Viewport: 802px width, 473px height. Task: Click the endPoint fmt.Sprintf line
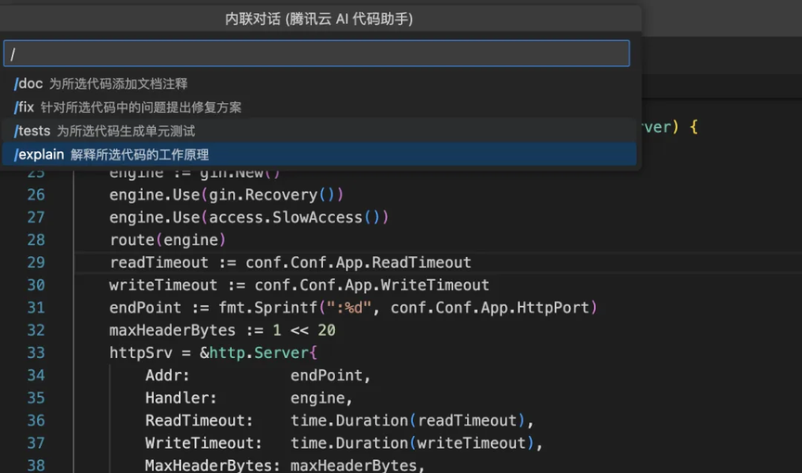(x=353, y=308)
